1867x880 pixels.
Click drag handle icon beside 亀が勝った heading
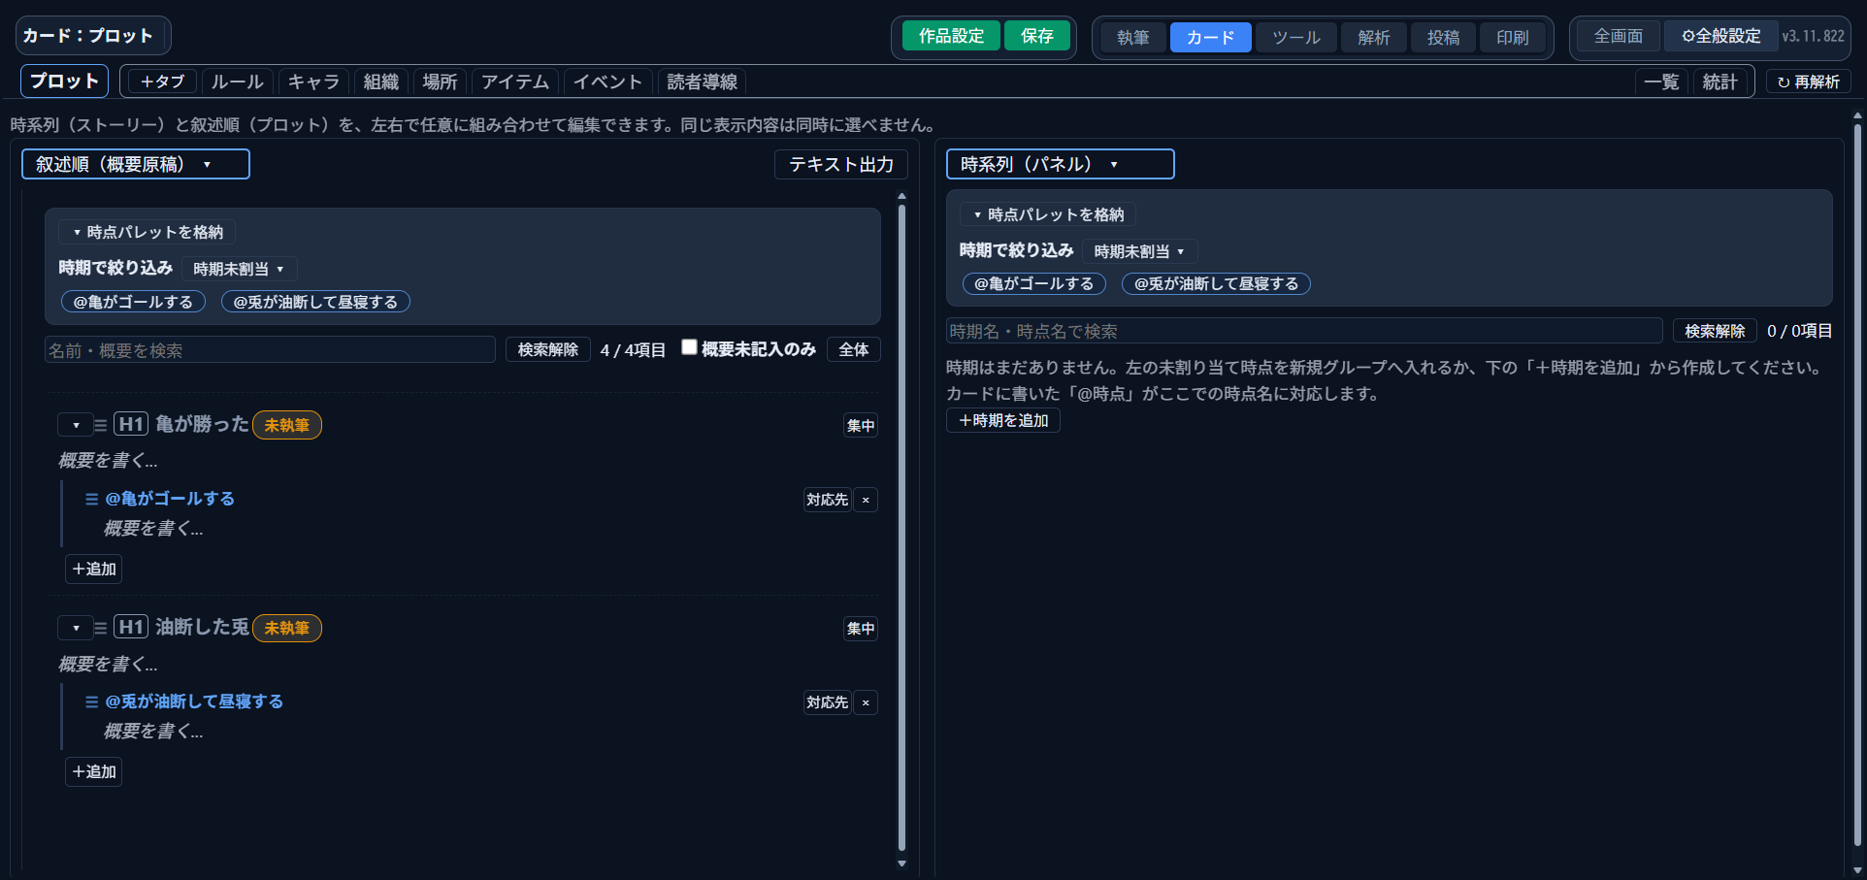(100, 425)
